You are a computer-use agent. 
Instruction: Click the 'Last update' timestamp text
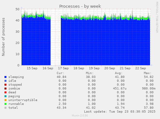click(x=120, y=112)
